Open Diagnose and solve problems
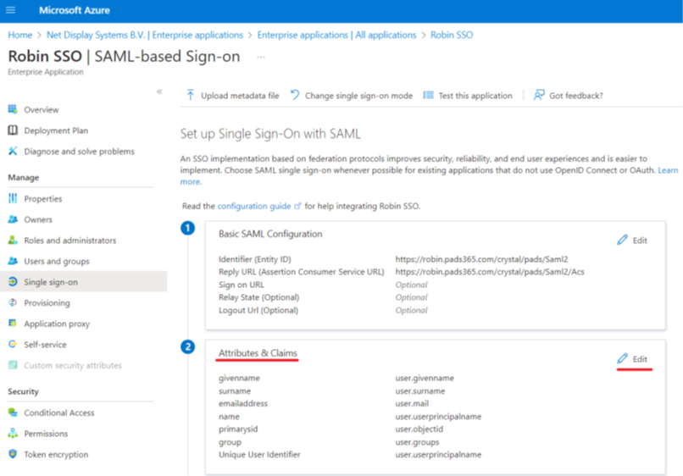 pyautogui.click(x=80, y=152)
